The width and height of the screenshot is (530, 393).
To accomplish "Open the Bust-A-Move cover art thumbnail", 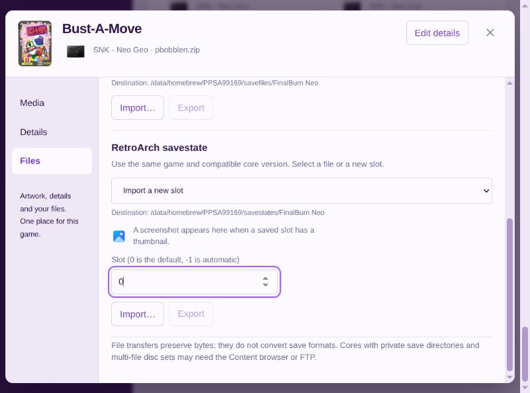I will pyautogui.click(x=35, y=43).
